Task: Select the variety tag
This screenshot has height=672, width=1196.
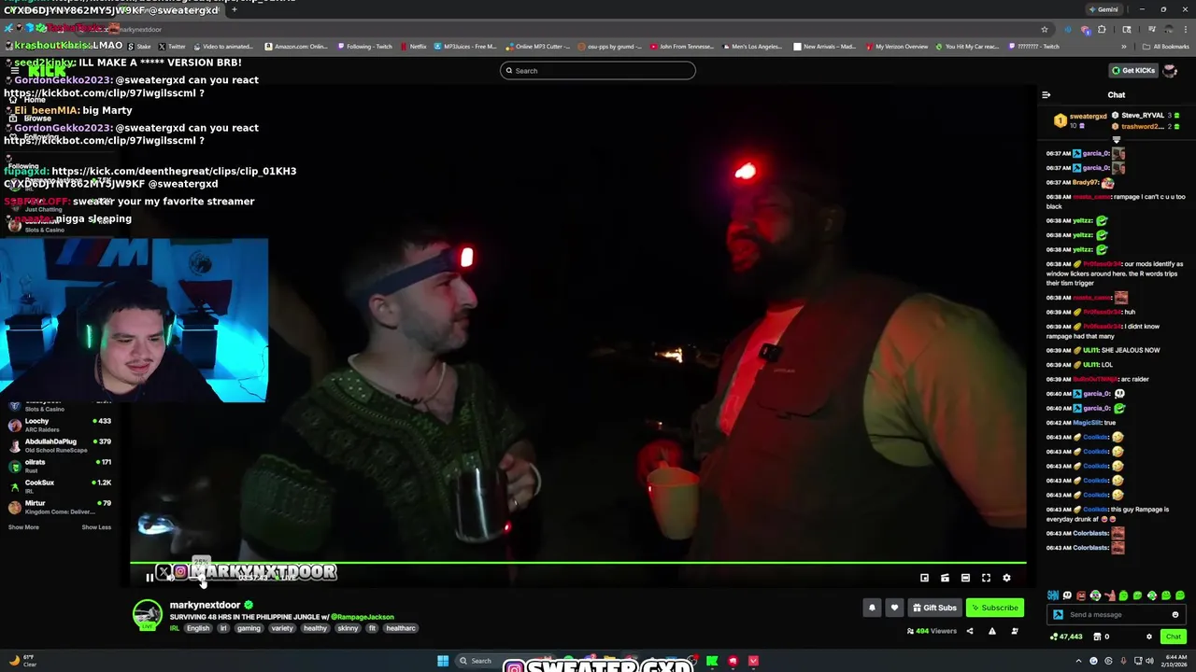Action: 282,628
